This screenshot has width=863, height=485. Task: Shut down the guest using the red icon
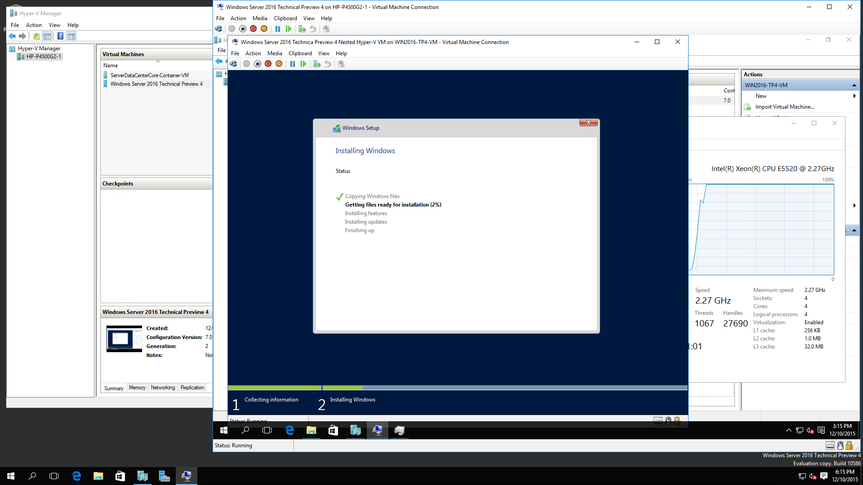coord(268,64)
